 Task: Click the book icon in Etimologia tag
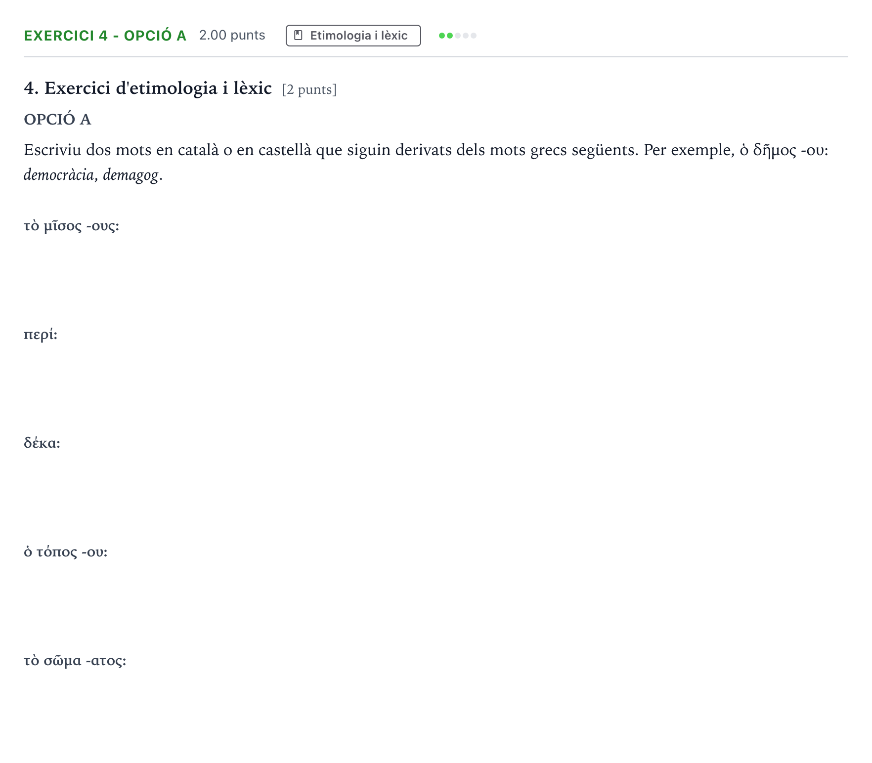298,36
